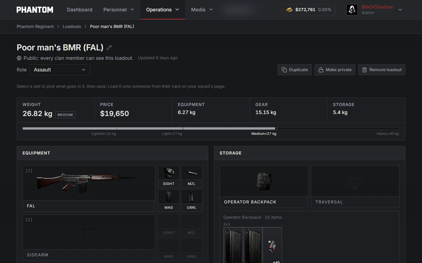The image size is (422, 263).
Task: Click the Duplicate button
Action: (x=295, y=70)
